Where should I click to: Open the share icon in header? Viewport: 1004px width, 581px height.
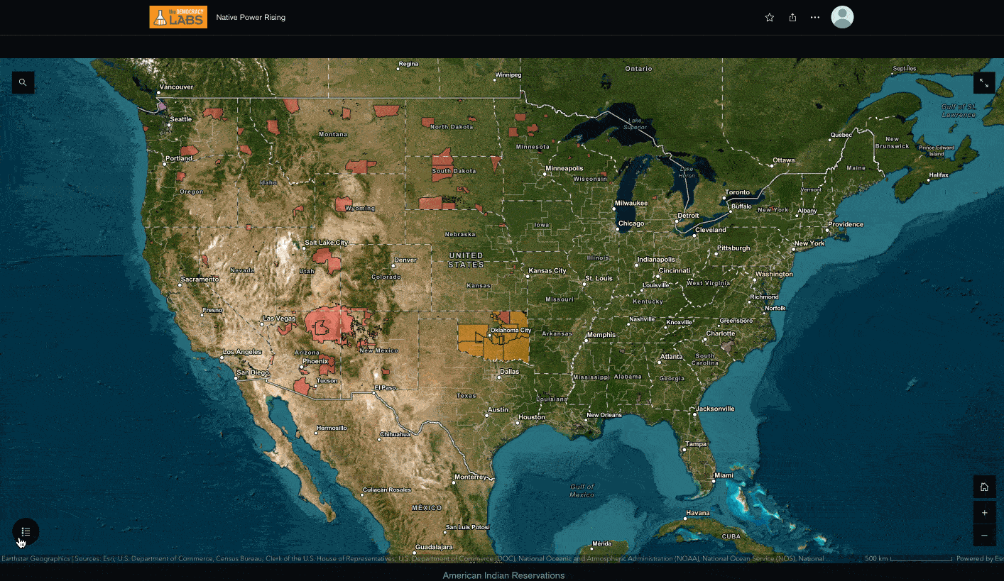792,17
